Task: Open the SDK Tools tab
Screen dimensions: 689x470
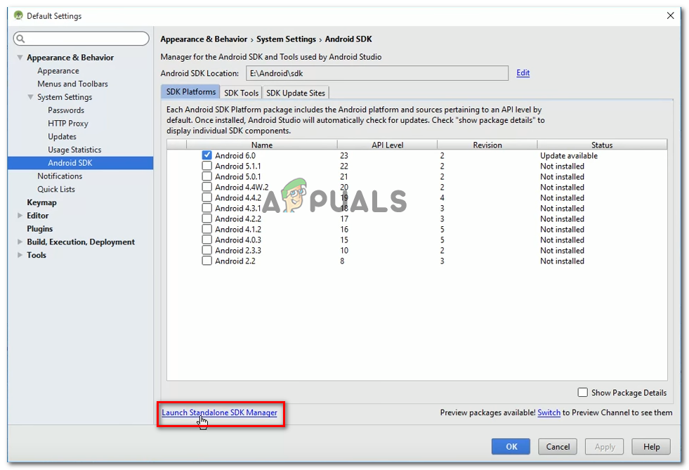Action: [x=241, y=93]
